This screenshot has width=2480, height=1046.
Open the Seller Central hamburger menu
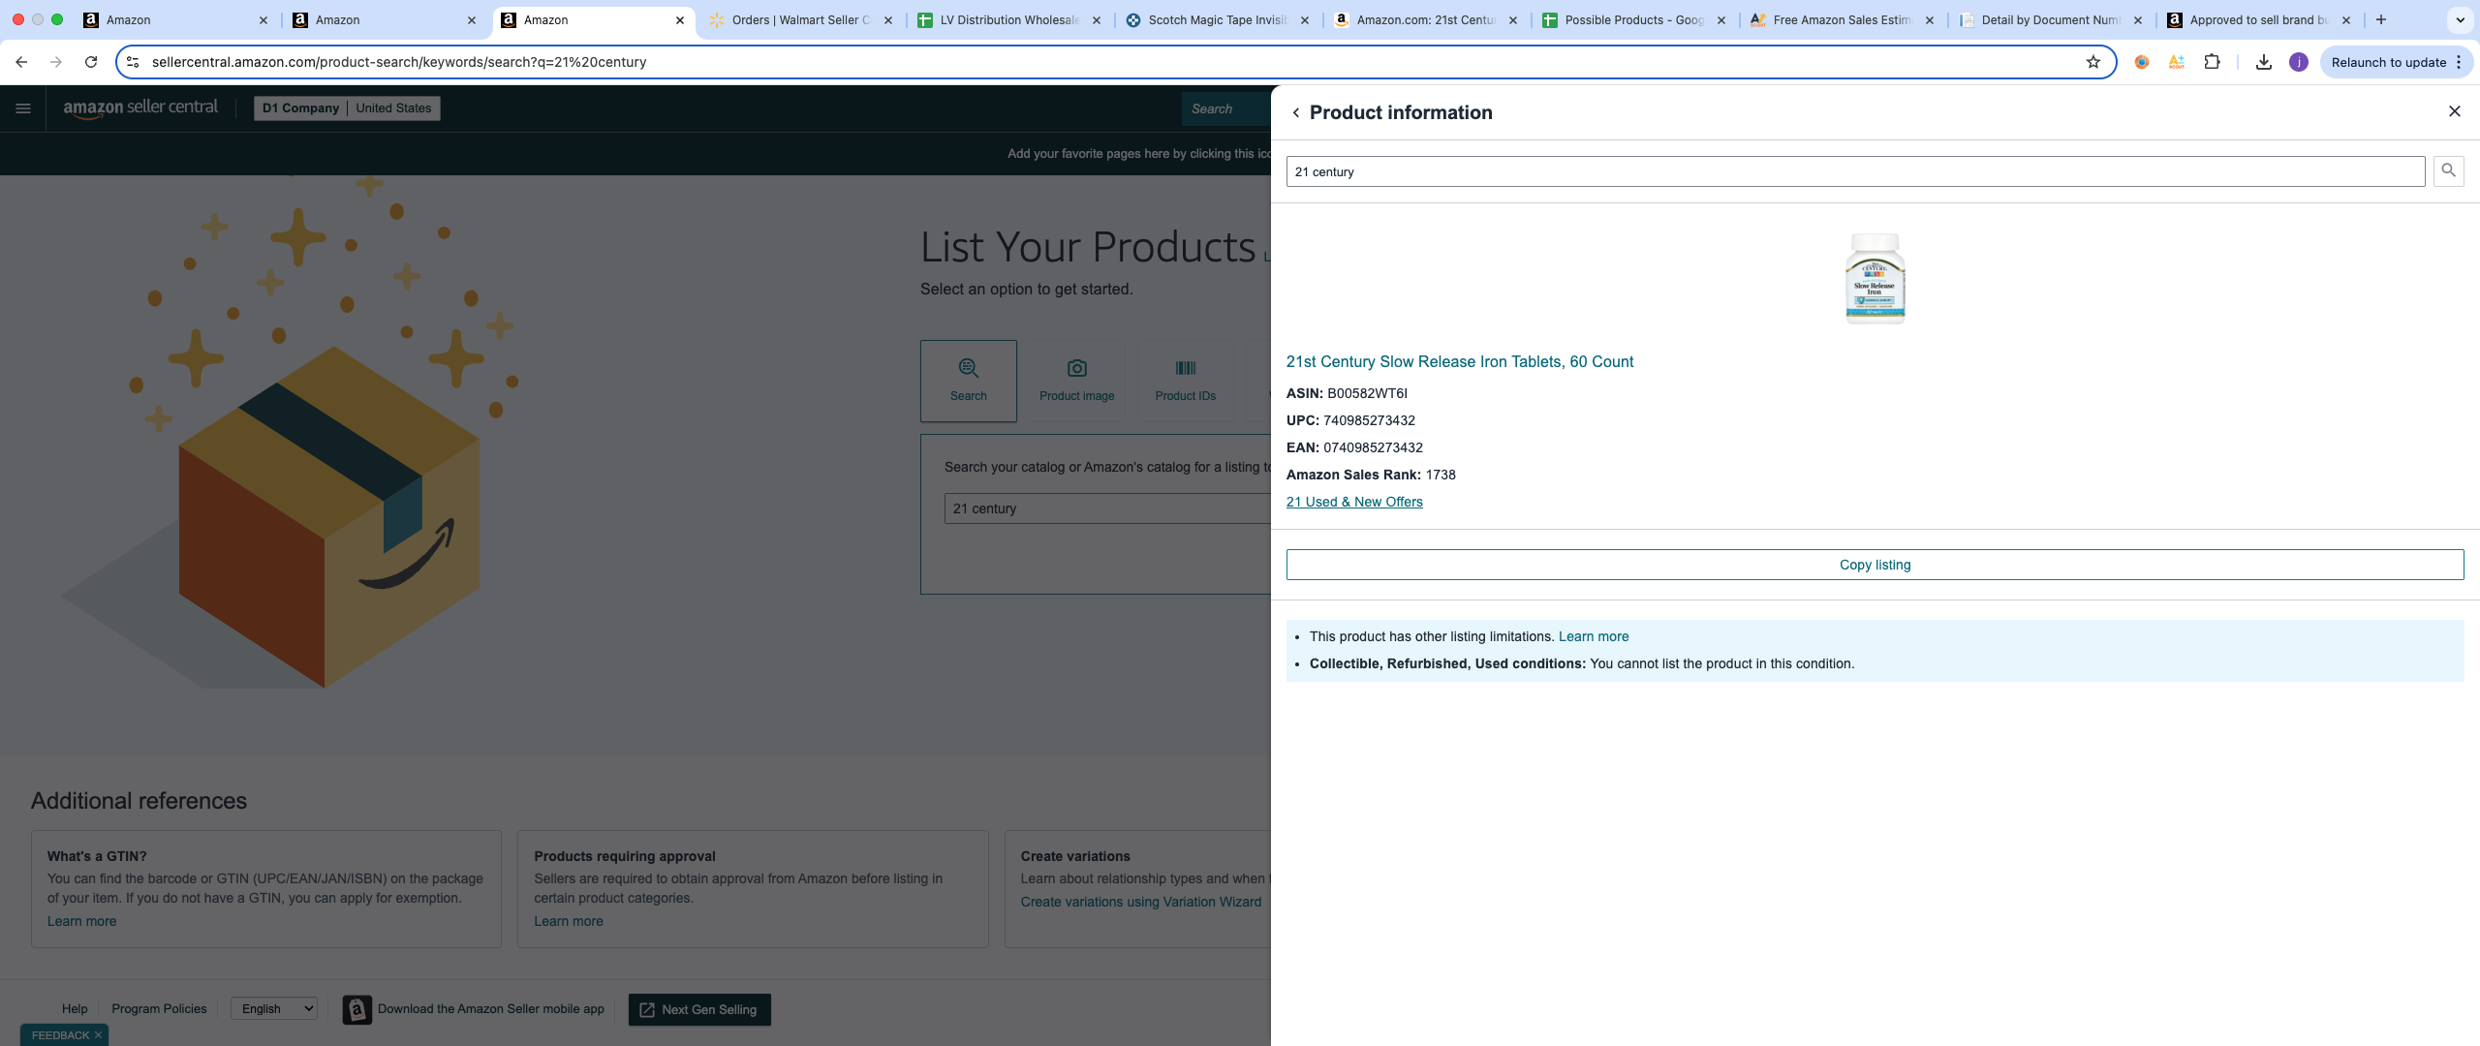pyautogui.click(x=23, y=108)
